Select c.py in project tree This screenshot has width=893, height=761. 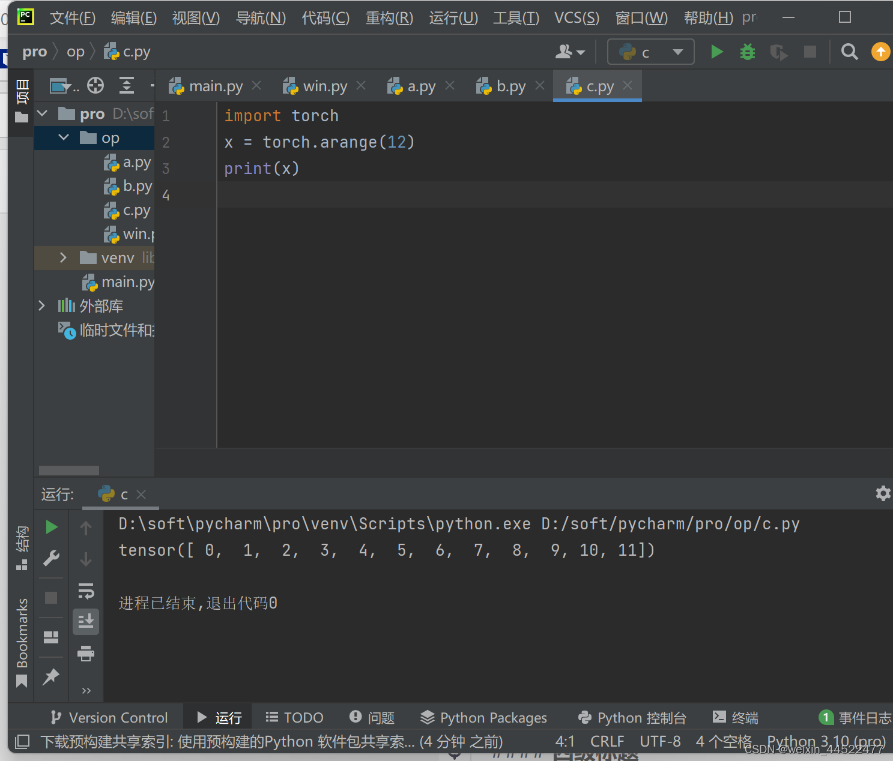(127, 210)
